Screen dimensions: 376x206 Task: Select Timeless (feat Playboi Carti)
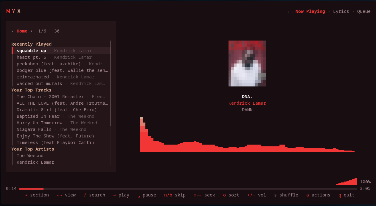tap(61, 143)
